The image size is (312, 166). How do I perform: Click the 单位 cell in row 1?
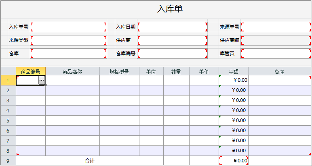151,80
